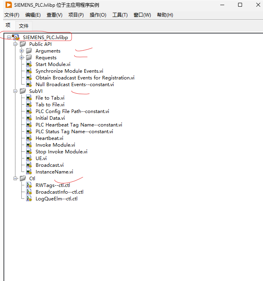Click the SIEMENS_PLC.lvlibp library icon
The width and height of the screenshot is (263, 281).
(16, 37)
